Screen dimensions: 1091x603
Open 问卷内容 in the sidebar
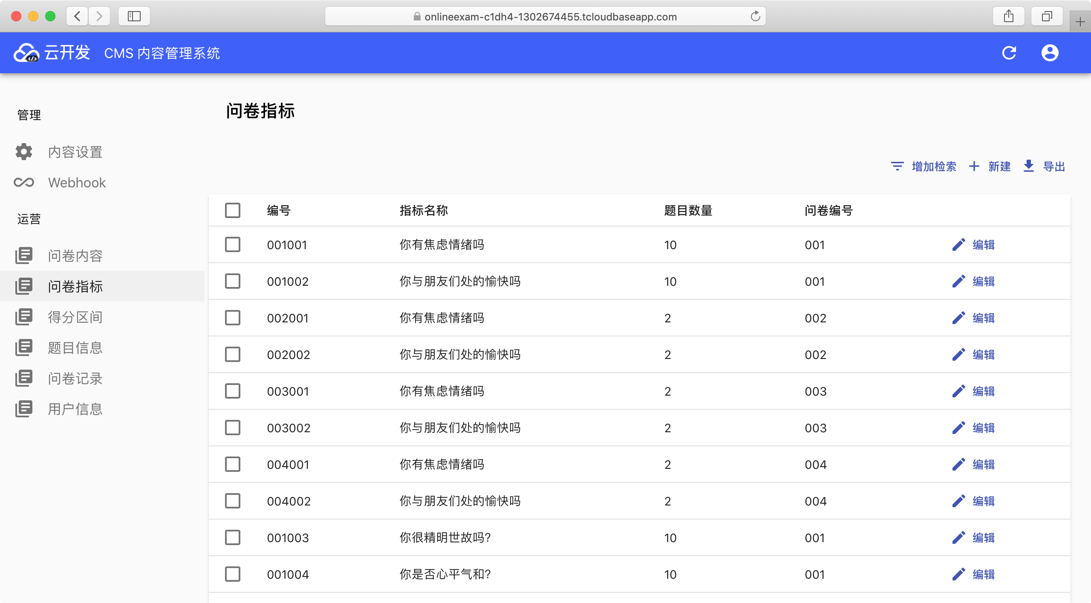[75, 256]
